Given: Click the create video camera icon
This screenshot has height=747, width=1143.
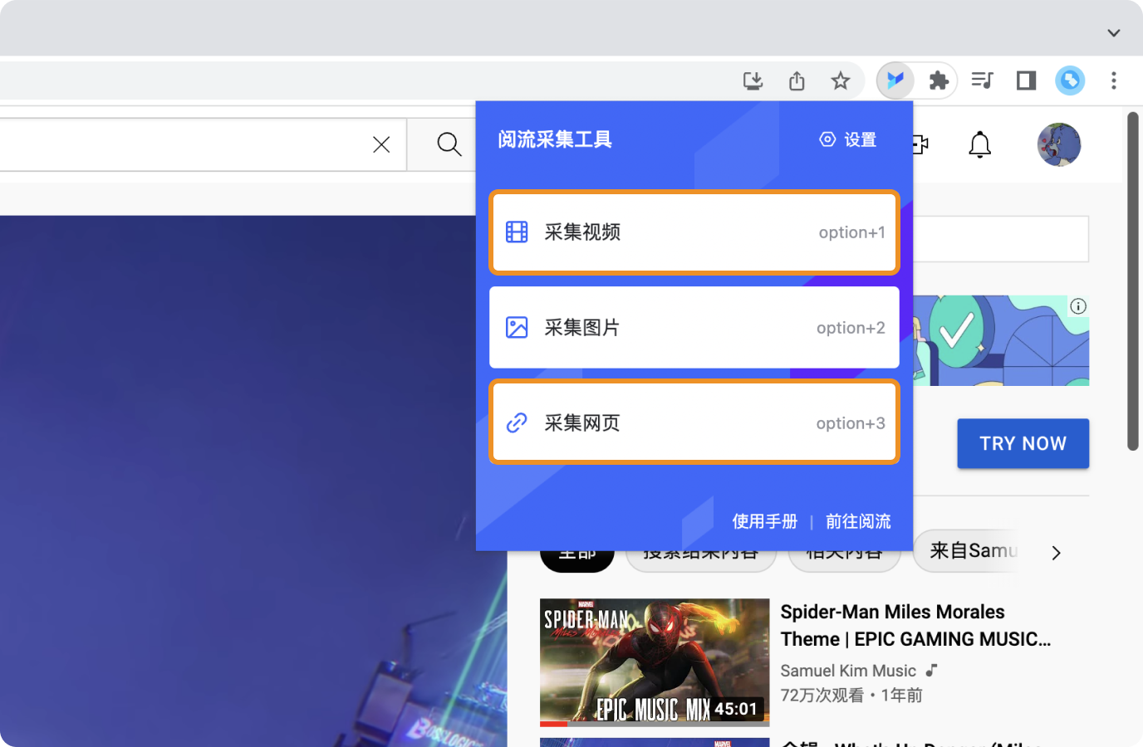Looking at the screenshot, I should coord(920,144).
